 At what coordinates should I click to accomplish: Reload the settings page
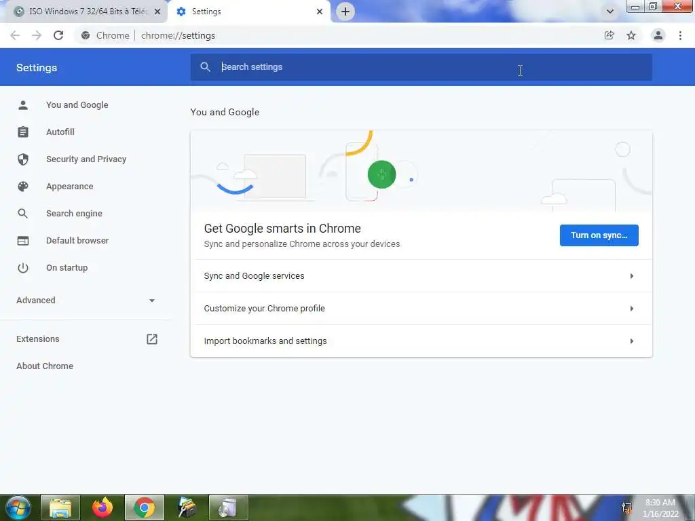tap(58, 35)
